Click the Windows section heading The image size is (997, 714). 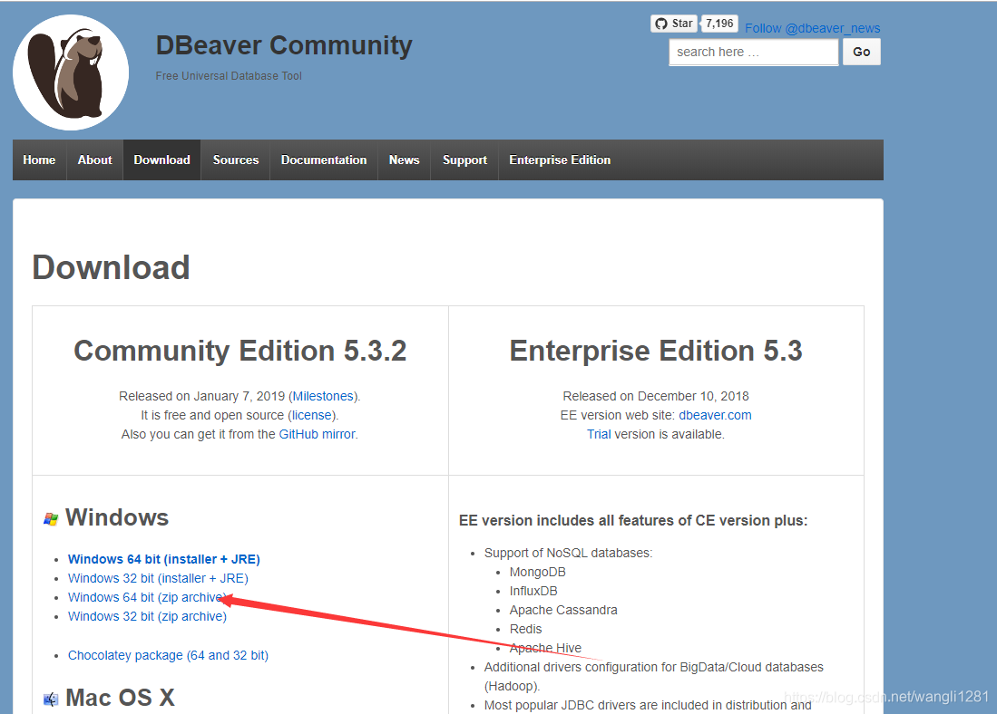(117, 517)
